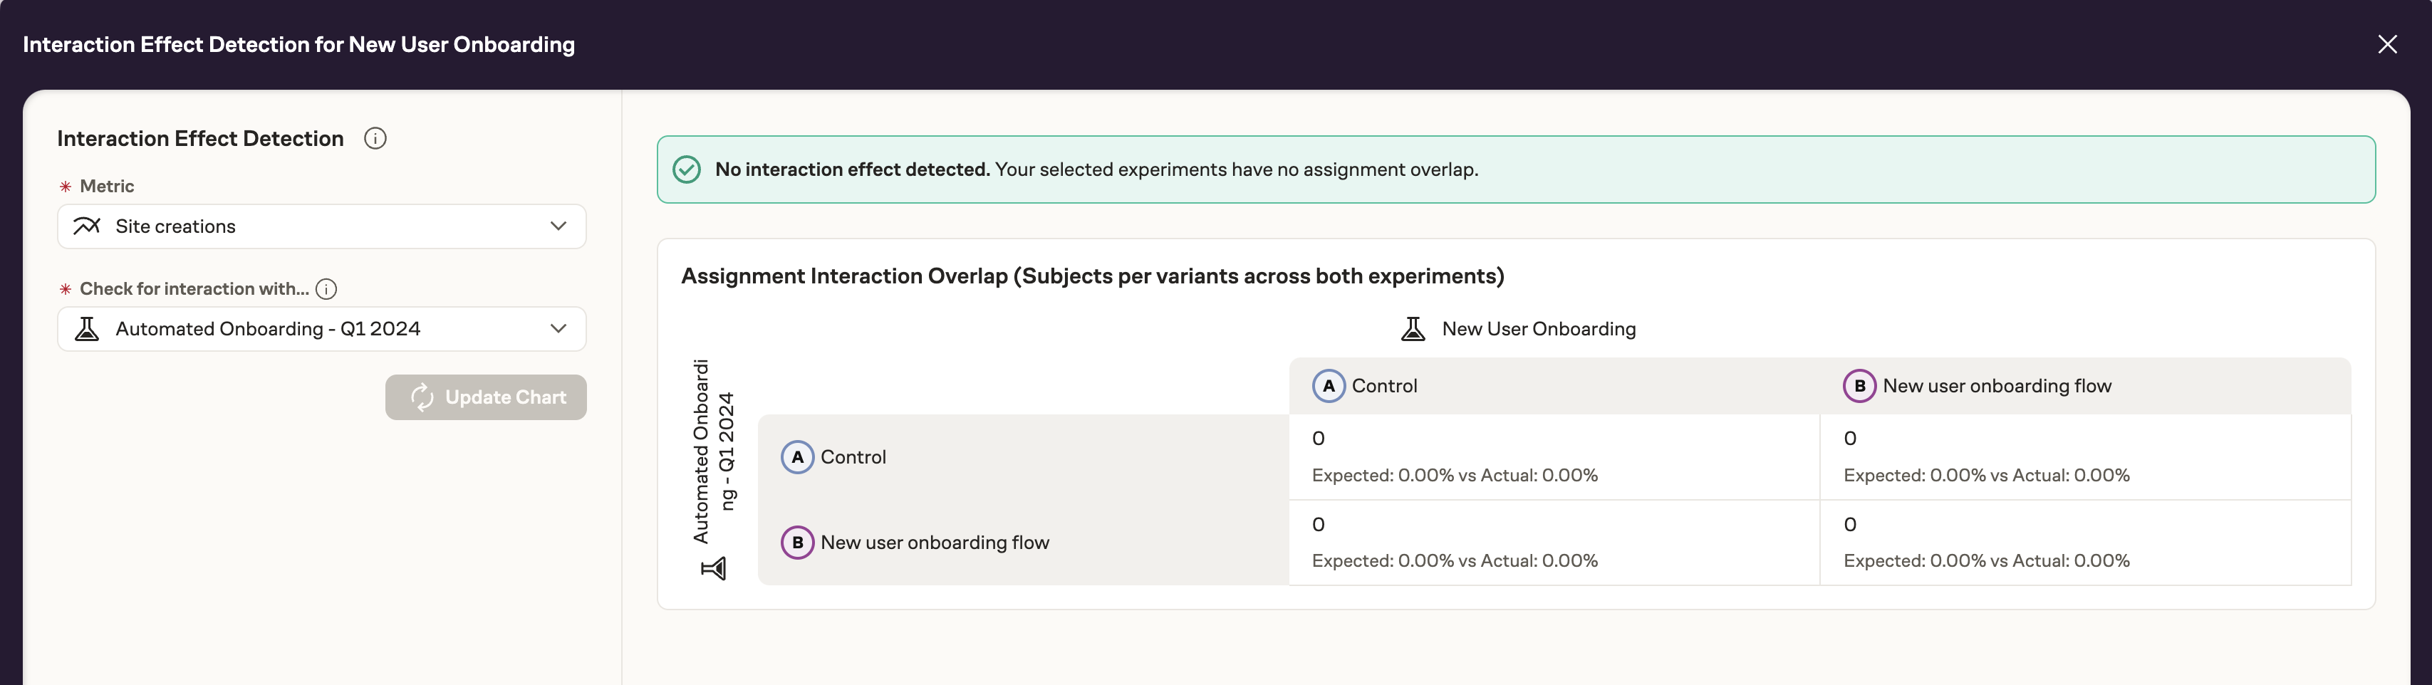2432x685 pixels.
Task: Click the B badge in column header
Action: click(x=1859, y=386)
